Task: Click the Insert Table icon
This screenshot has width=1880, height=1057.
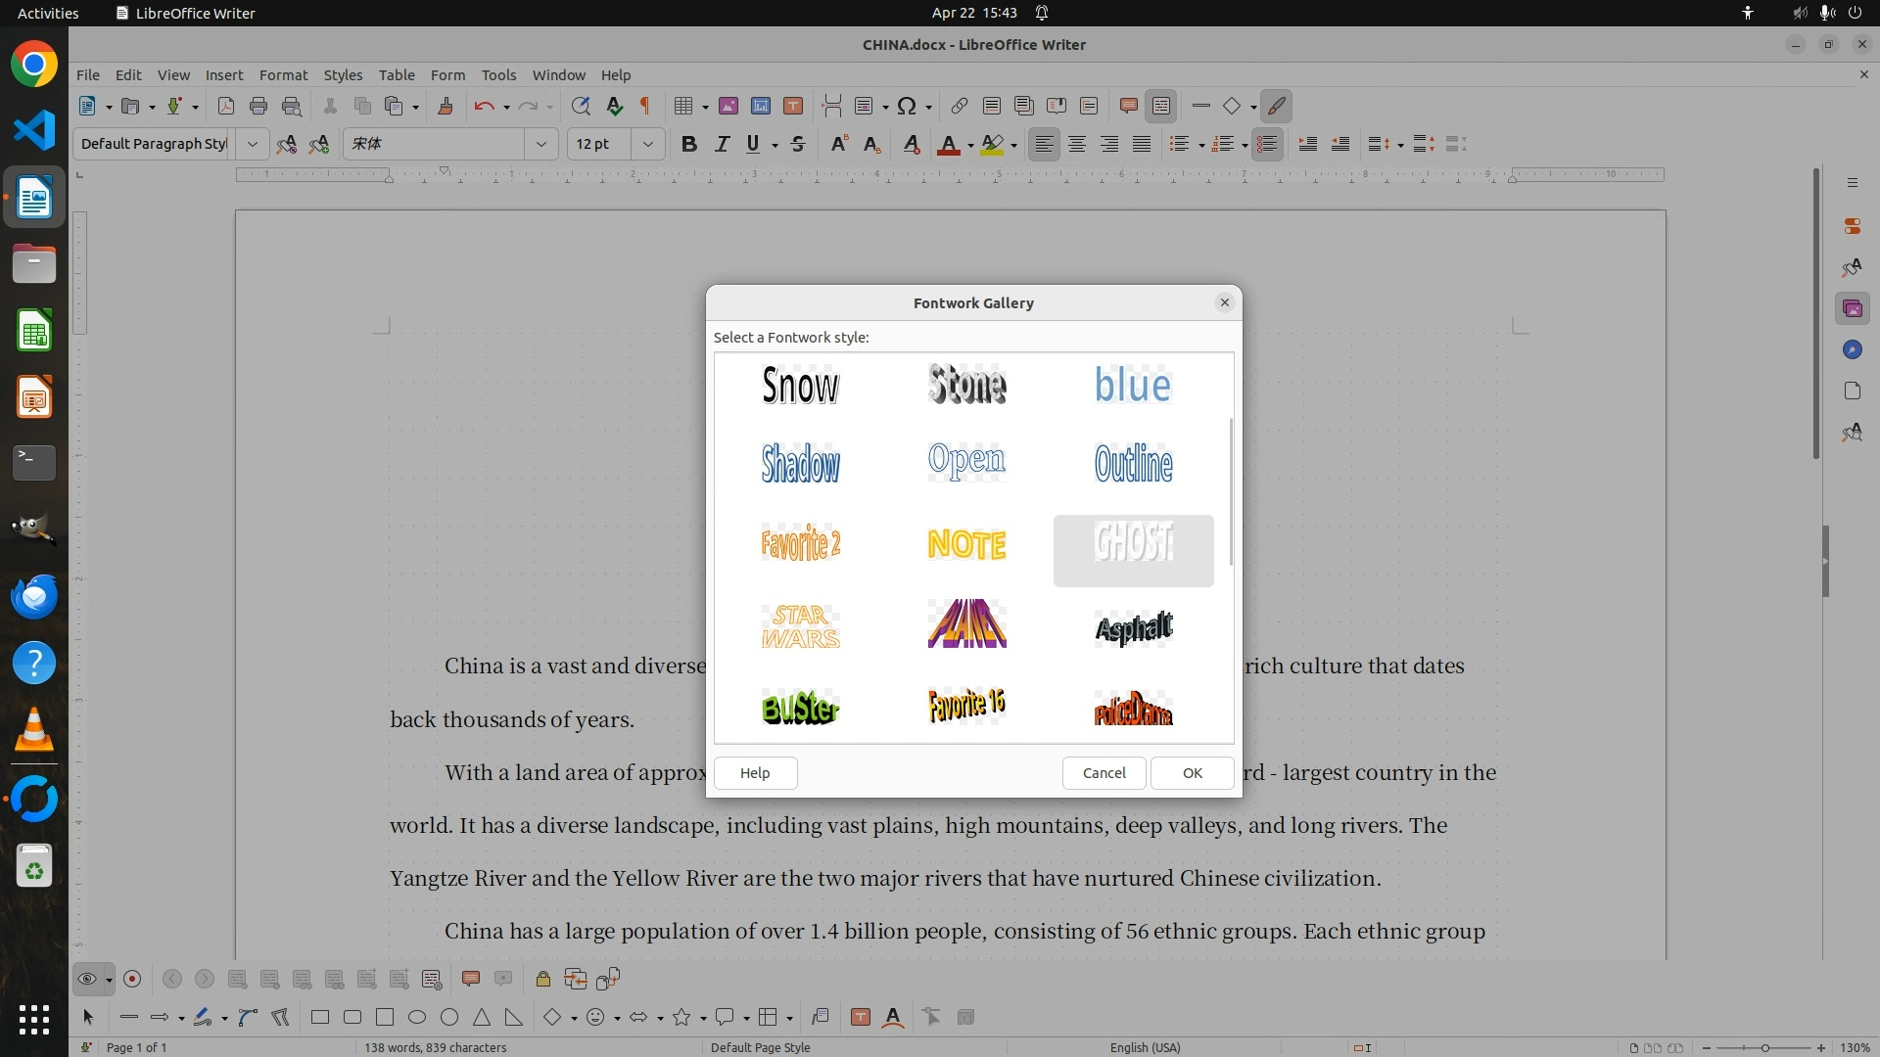Action: [684, 106]
